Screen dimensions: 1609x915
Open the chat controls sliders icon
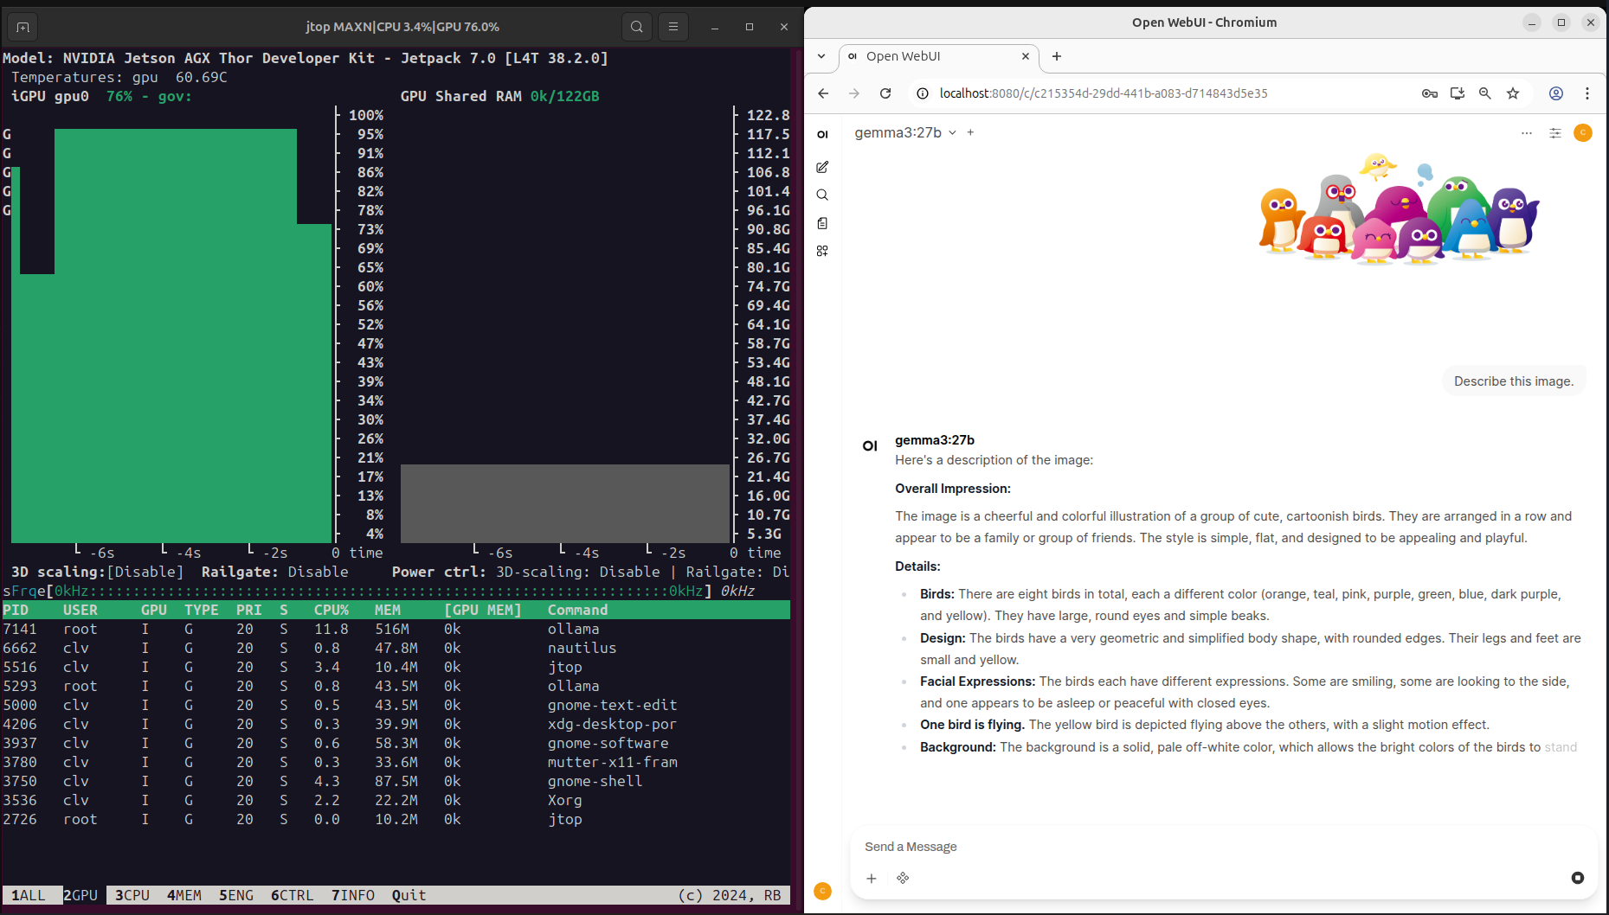[x=1554, y=133]
